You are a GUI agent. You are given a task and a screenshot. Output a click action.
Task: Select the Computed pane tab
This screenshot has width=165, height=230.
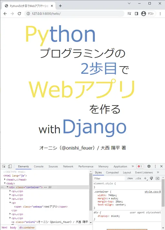pyautogui.click(x=112, y=172)
